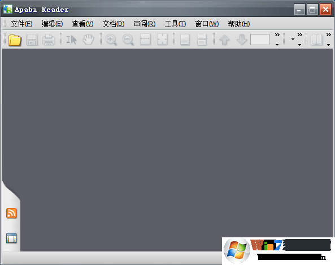Go to previous page with up arrow
The width and height of the screenshot is (335, 265).
pos(224,40)
